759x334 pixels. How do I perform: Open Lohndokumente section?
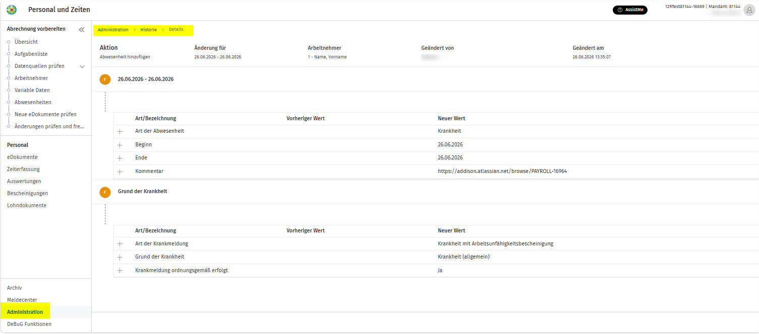(x=27, y=205)
